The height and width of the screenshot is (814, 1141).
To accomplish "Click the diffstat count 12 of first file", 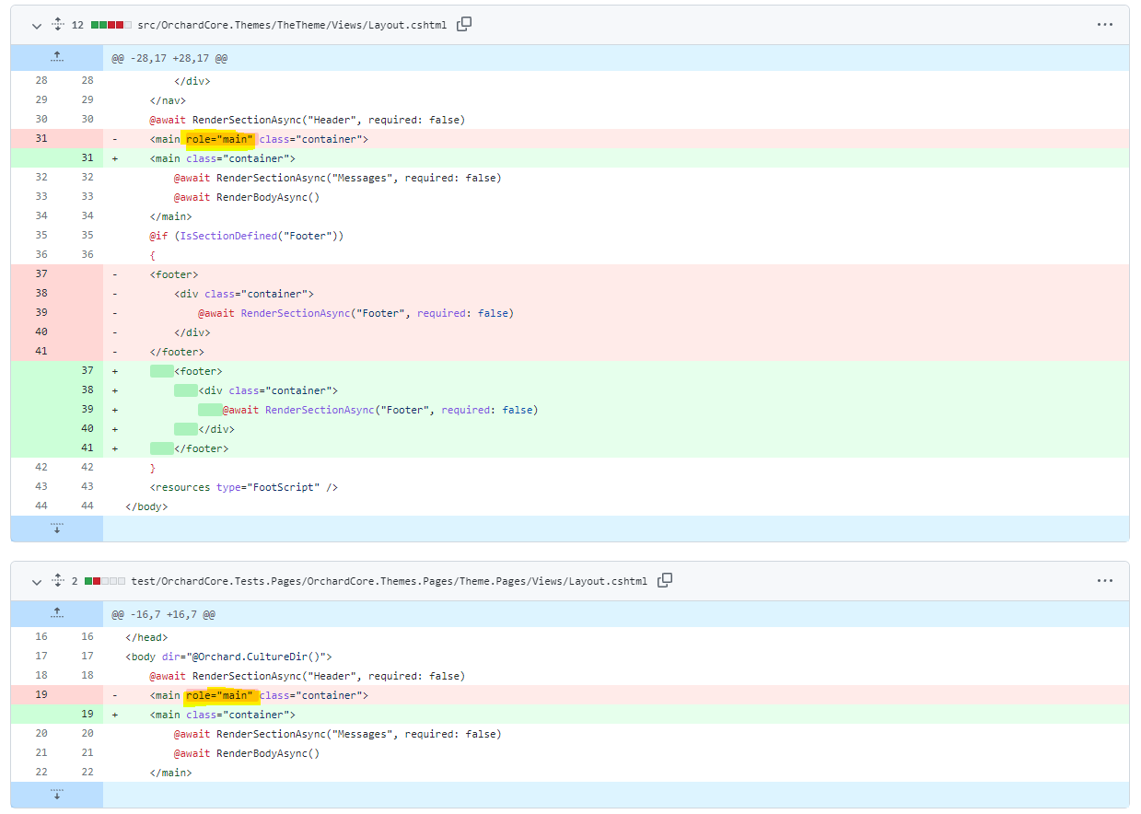I will [78, 25].
